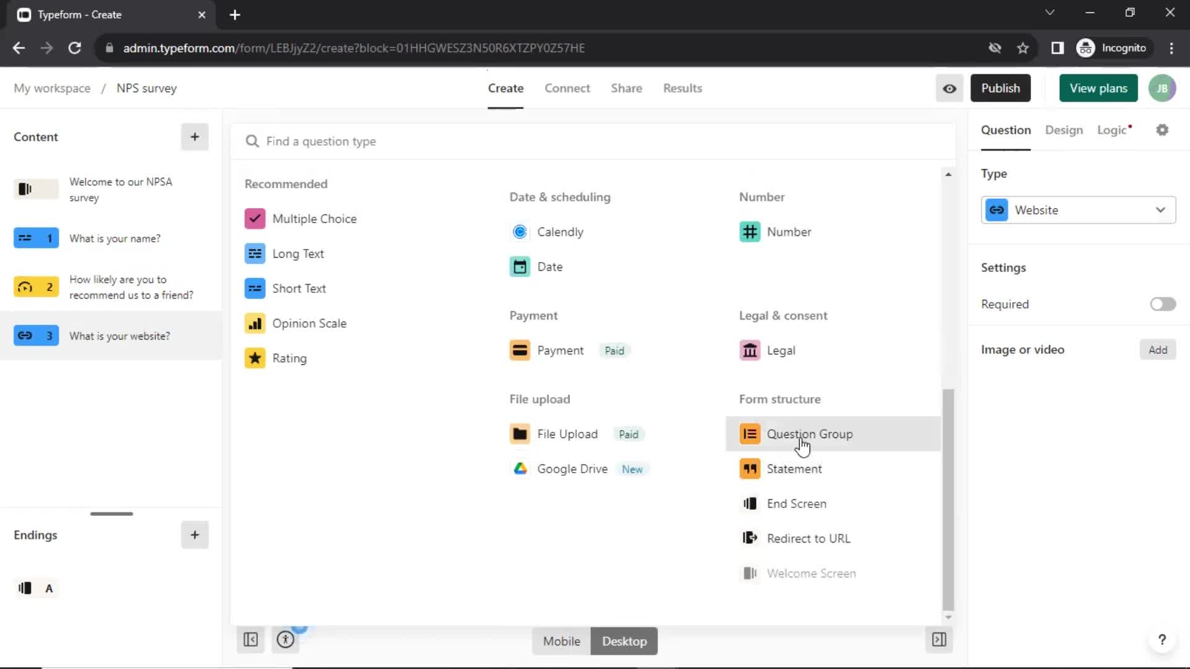
Task: Choose the Long Text icon
Action: pyautogui.click(x=255, y=253)
